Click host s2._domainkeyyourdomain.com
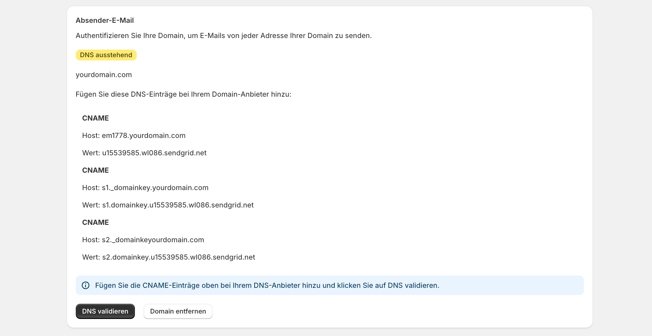652x336 pixels. click(x=143, y=240)
